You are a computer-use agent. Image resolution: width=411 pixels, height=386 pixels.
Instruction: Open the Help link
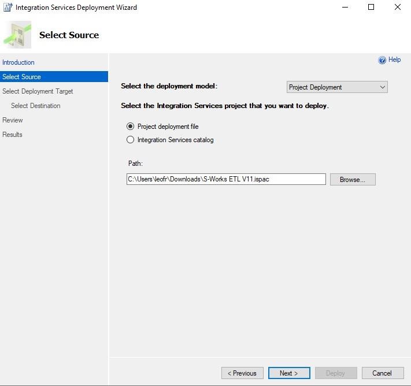[x=394, y=60]
